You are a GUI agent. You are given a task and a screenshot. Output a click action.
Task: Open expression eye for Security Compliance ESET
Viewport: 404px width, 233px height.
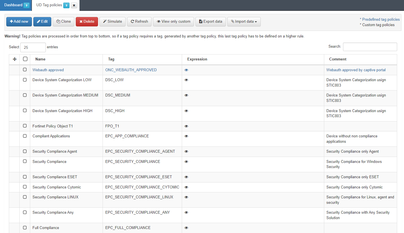(186, 177)
